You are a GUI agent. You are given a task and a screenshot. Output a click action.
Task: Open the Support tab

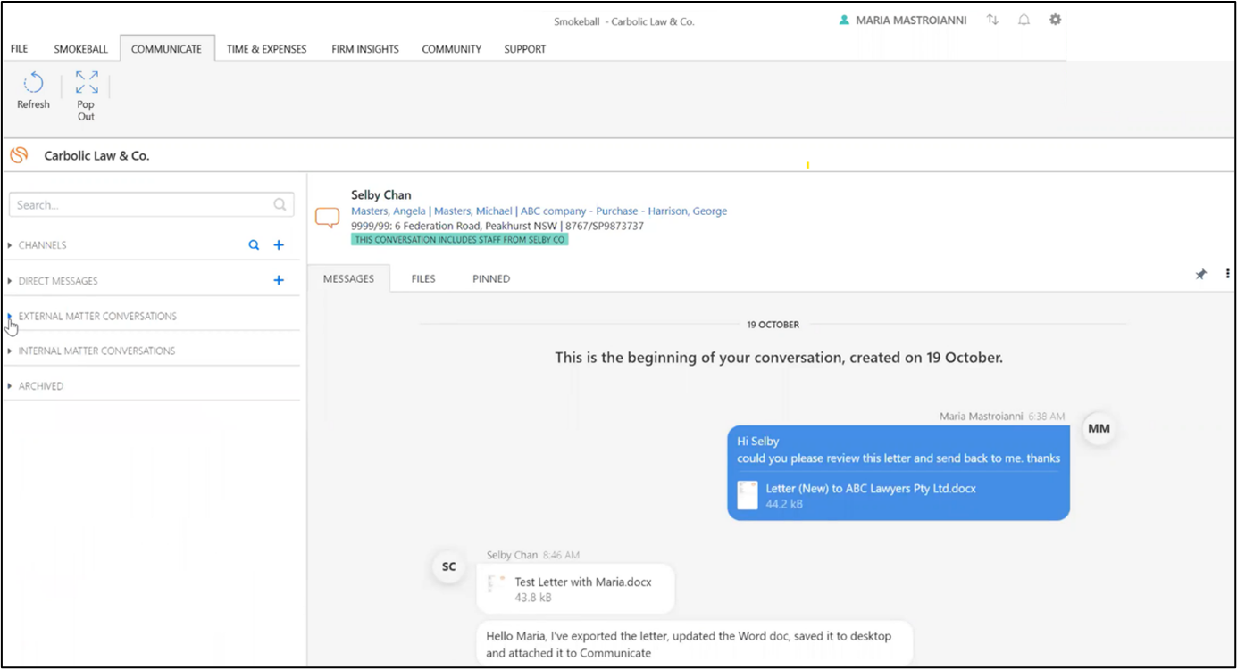(525, 49)
